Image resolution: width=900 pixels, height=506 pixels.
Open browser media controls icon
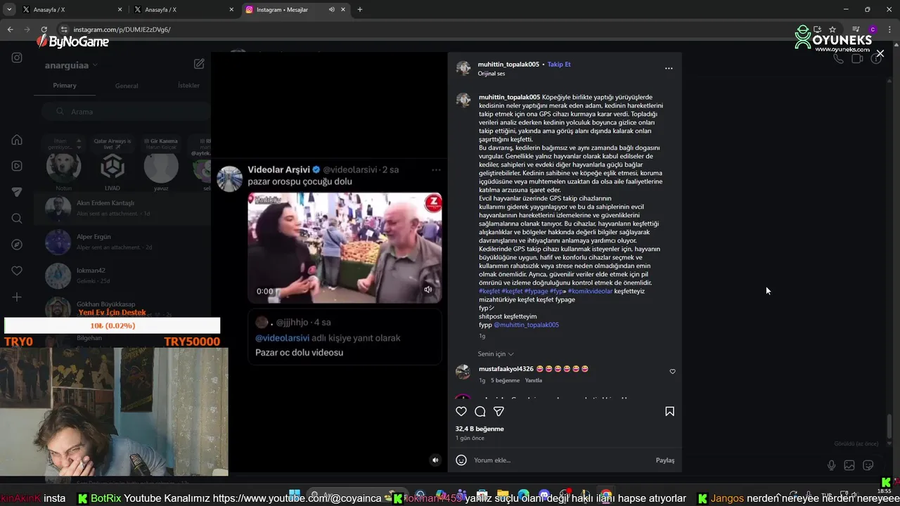coord(856,30)
